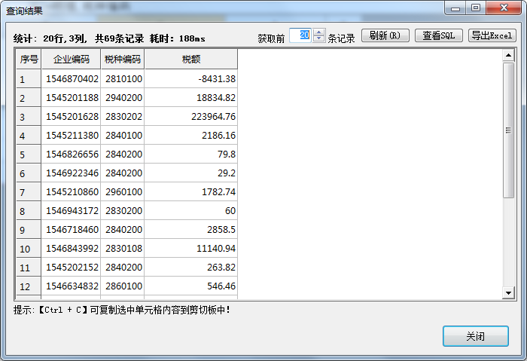Click the 税额 column header
Viewport: 527px width, 361px height.
(x=190, y=60)
